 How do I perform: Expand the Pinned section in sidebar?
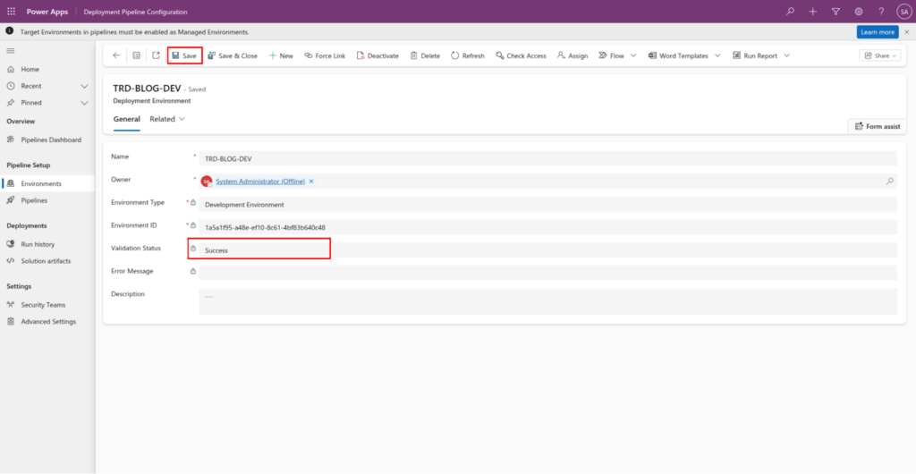(84, 103)
